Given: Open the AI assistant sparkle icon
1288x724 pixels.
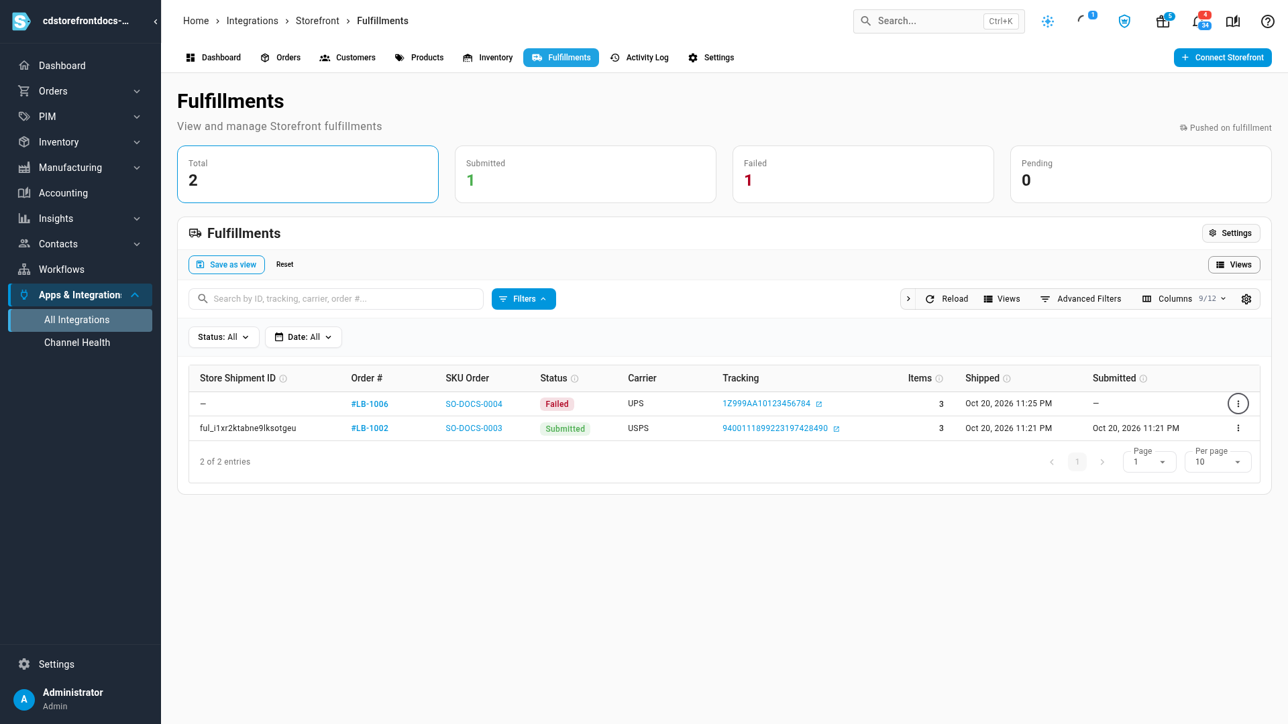Looking at the screenshot, I should point(1048,21).
